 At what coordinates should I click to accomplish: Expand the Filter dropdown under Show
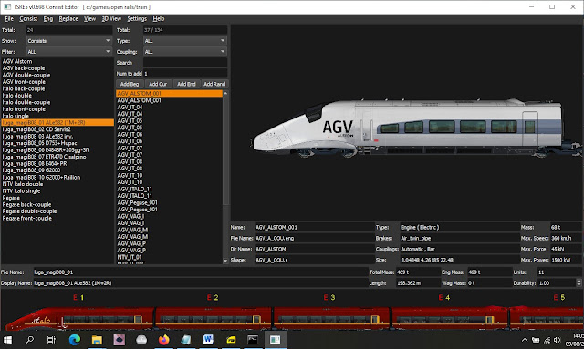click(69, 51)
